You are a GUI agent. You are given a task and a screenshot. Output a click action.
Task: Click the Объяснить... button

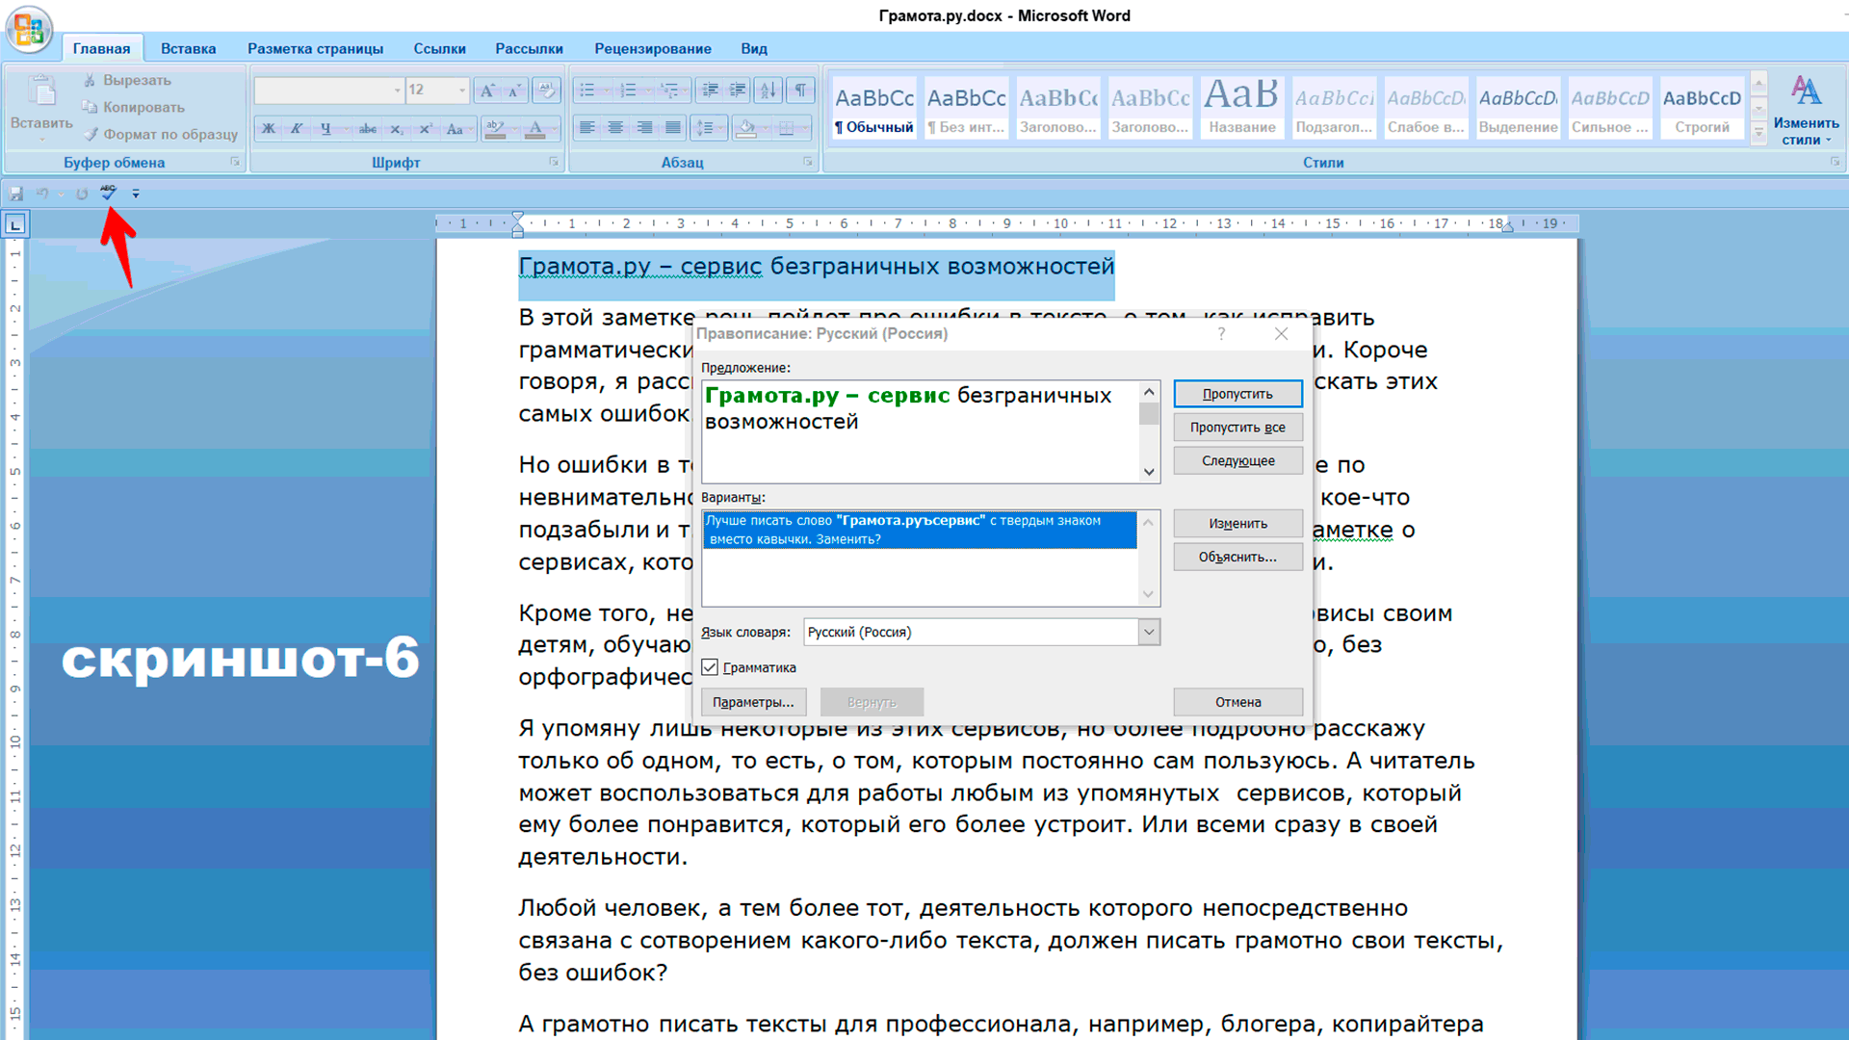pyautogui.click(x=1237, y=558)
